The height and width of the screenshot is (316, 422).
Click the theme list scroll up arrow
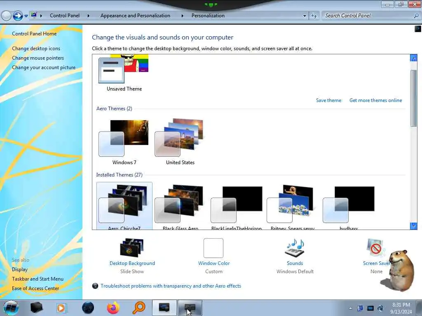click(x=413, y=58)
